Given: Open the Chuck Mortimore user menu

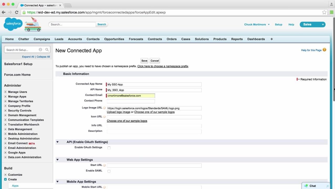Looking at the screenshot, I should (257, 24).
